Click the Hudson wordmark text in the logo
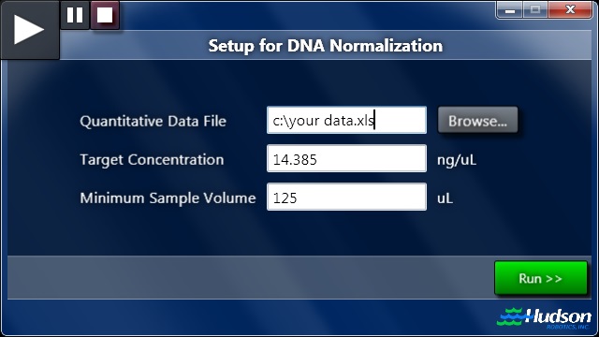This screenshot has height=337, width=599. coord(559,316)
